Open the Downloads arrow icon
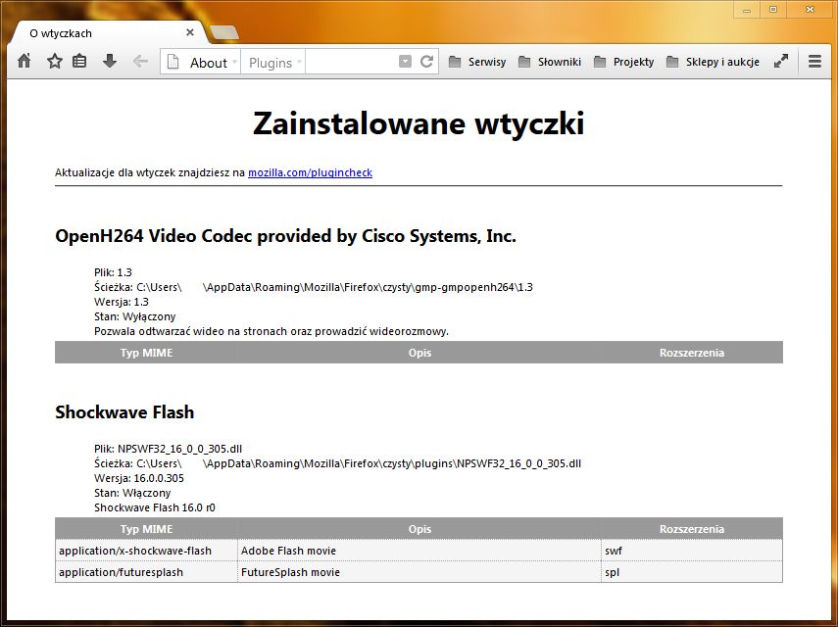The height and width of the screenshot is (627, 838). [x=110, y=61]
